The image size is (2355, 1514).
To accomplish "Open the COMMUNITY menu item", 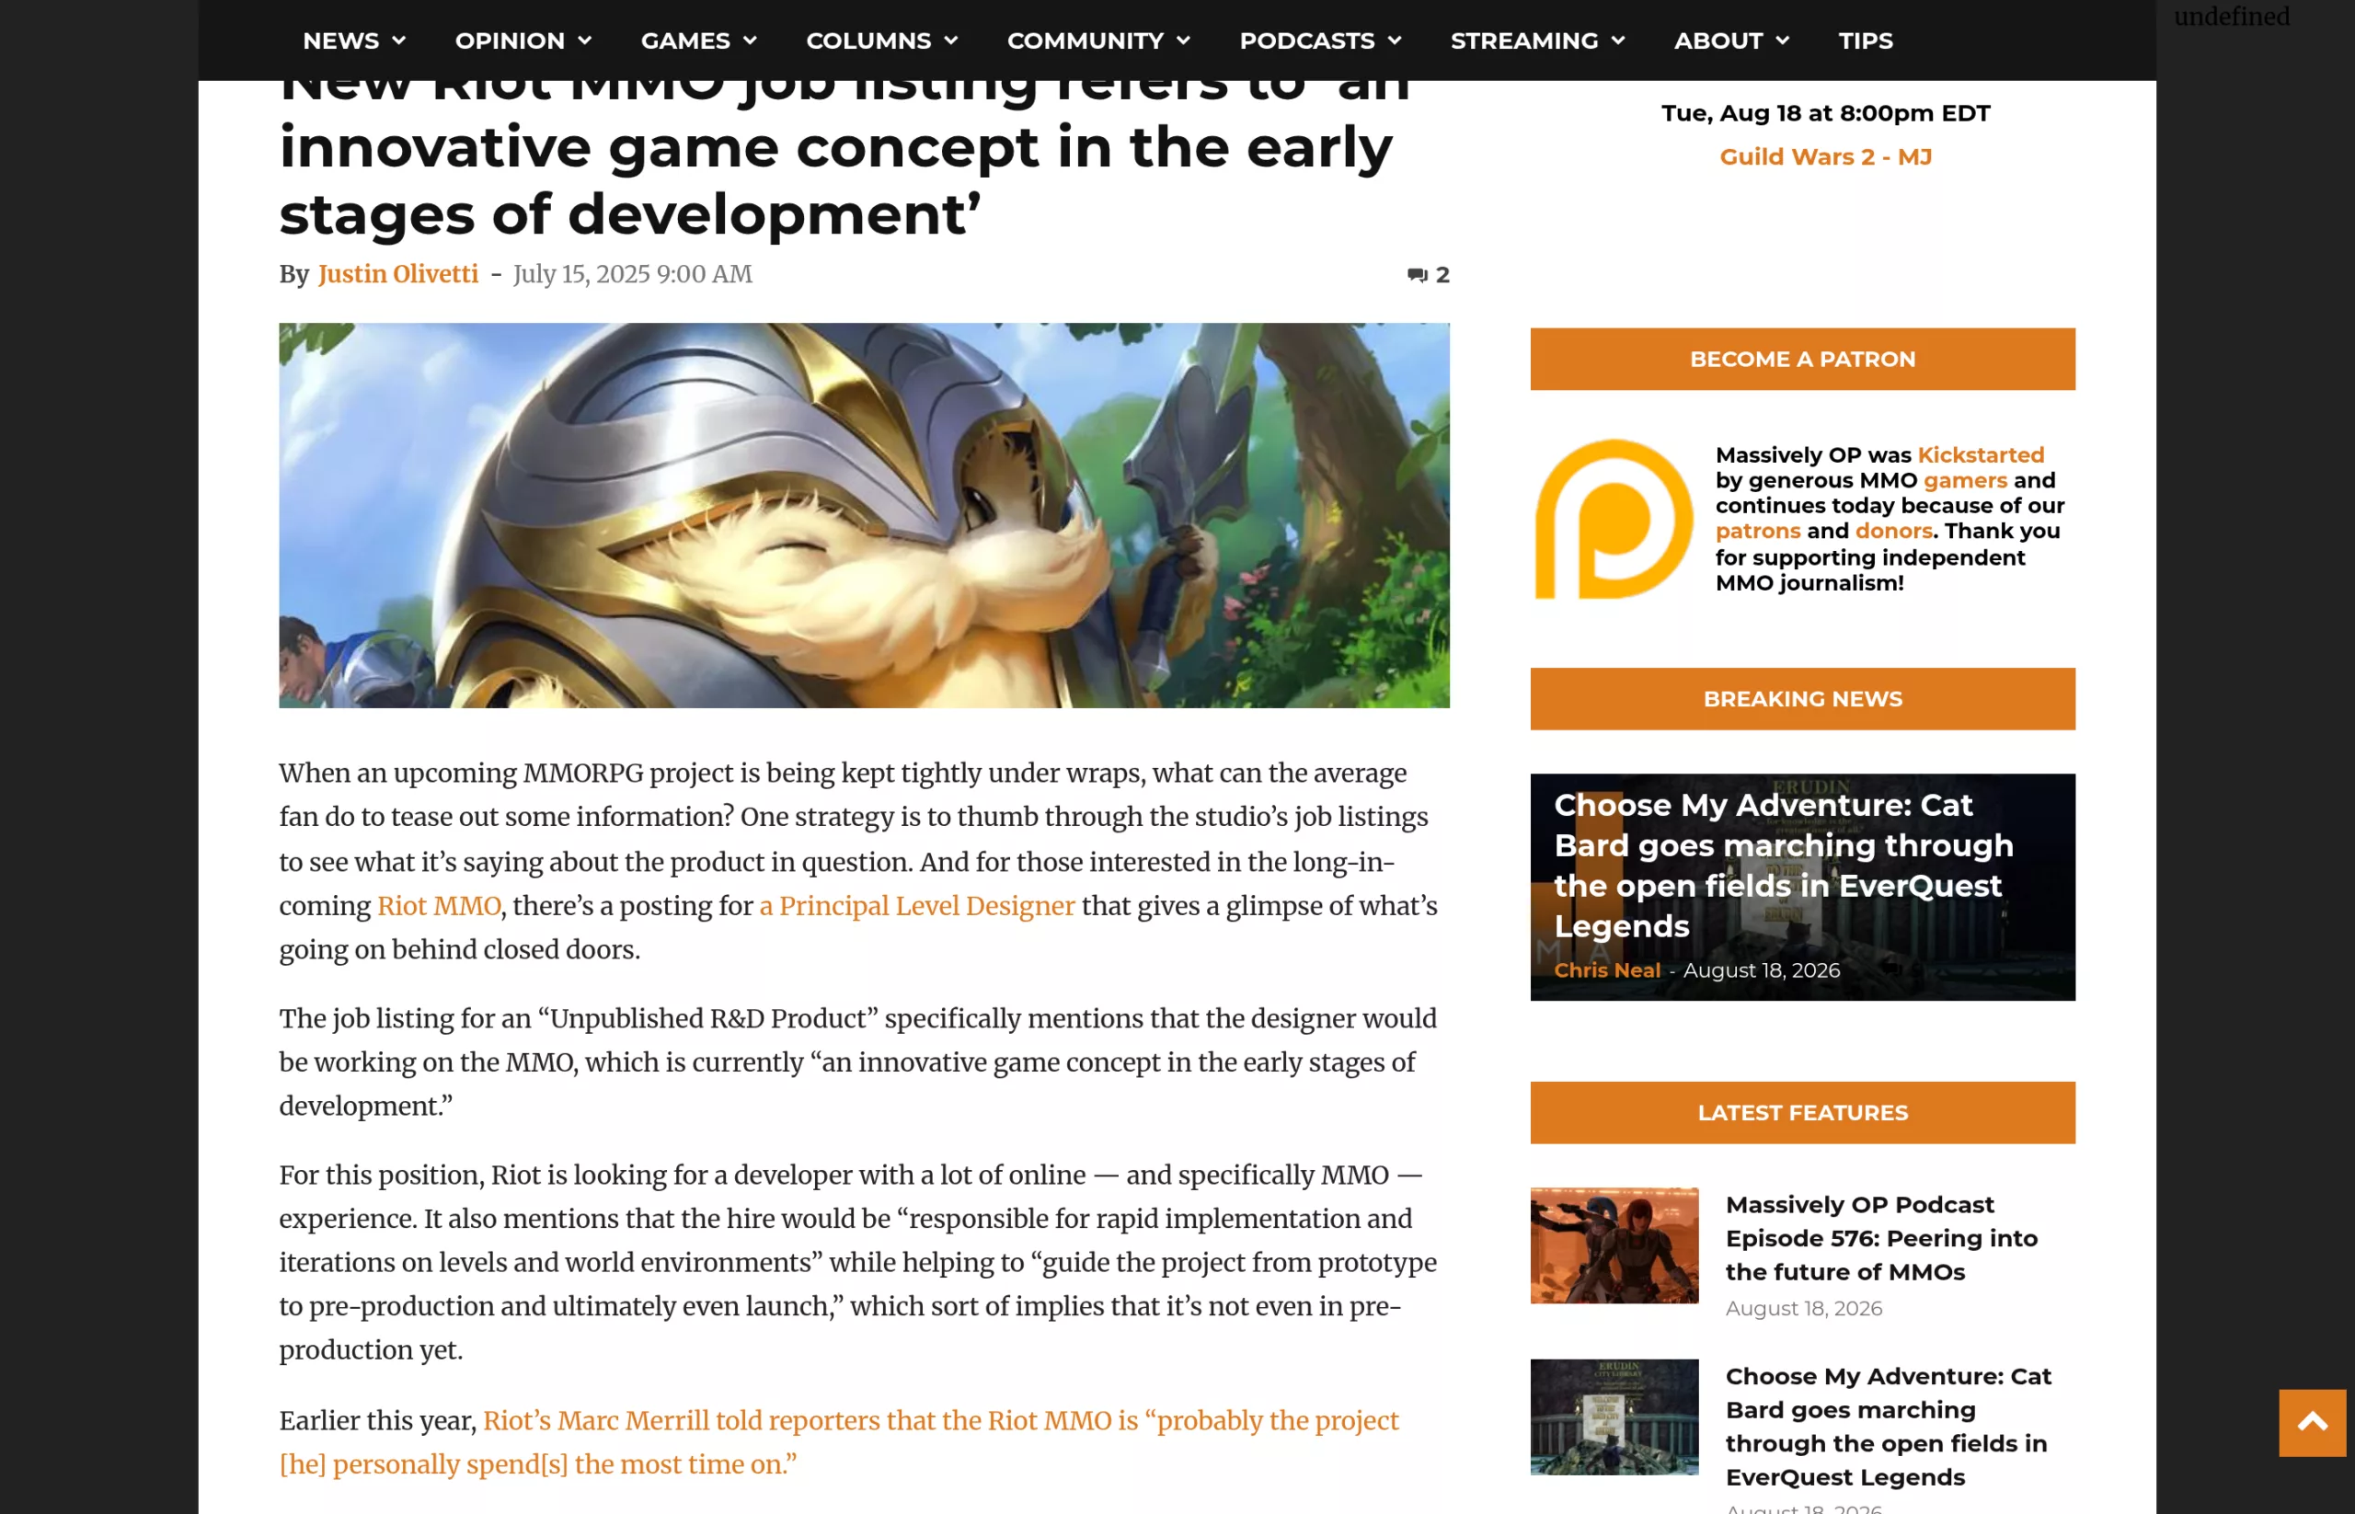I will tap(1085, 40).
